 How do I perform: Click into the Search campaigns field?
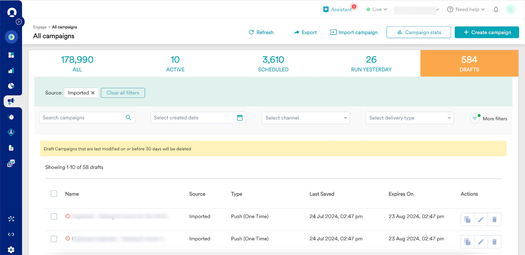(x=87, y=117)
